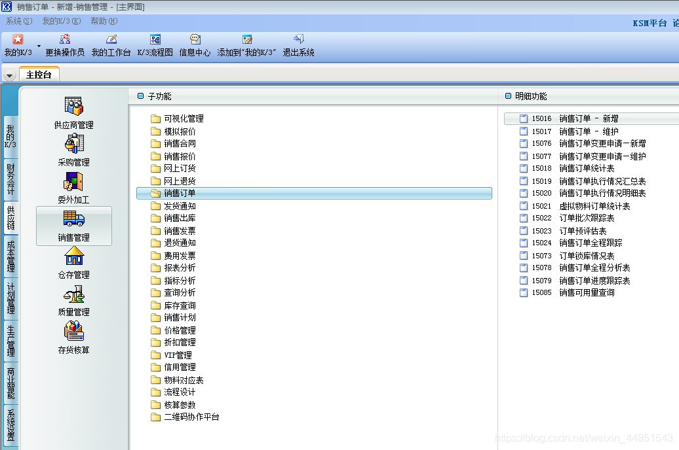
Task: Open 15021 虚拟物料订单统计表
Action: pos(575,206)
